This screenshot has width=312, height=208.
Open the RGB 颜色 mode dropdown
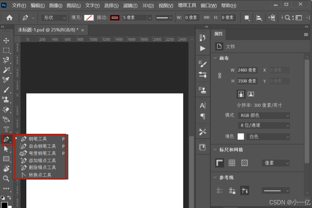[264, 115]
